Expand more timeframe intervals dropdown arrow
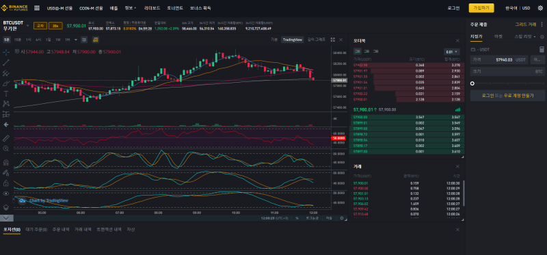This screenshot has width=547, height=255. pyautogui.click(x=76, y=40)
